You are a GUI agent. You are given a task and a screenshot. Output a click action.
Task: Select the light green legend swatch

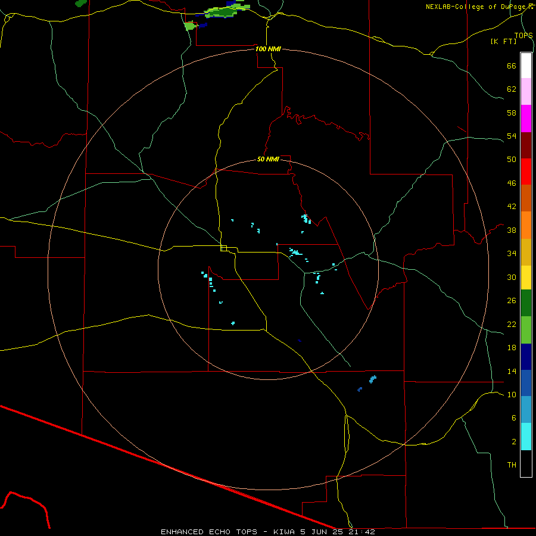point(526,330)
